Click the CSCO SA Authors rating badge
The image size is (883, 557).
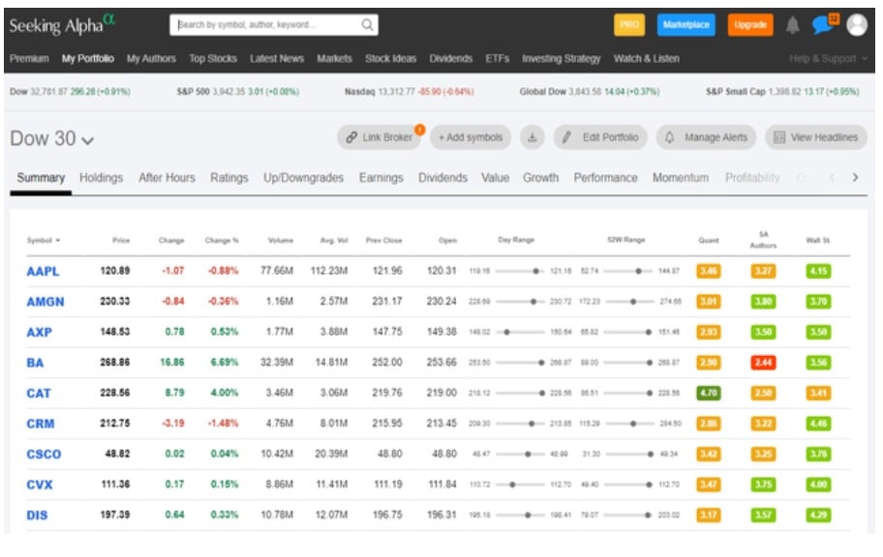coord(763,454)
